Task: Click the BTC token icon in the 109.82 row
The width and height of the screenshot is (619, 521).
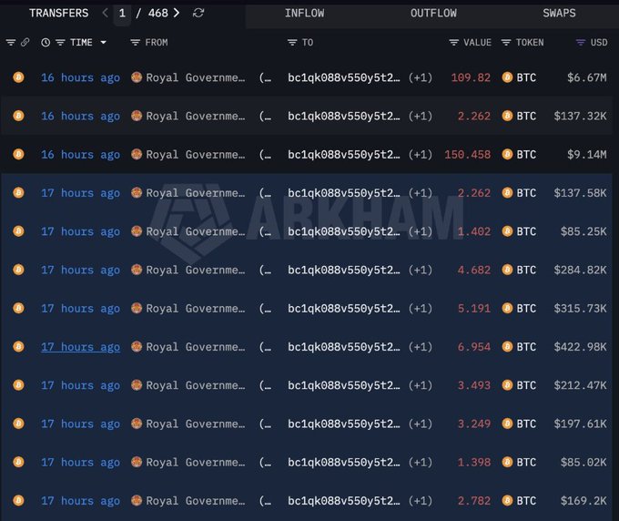Action: tap(507, 77)
